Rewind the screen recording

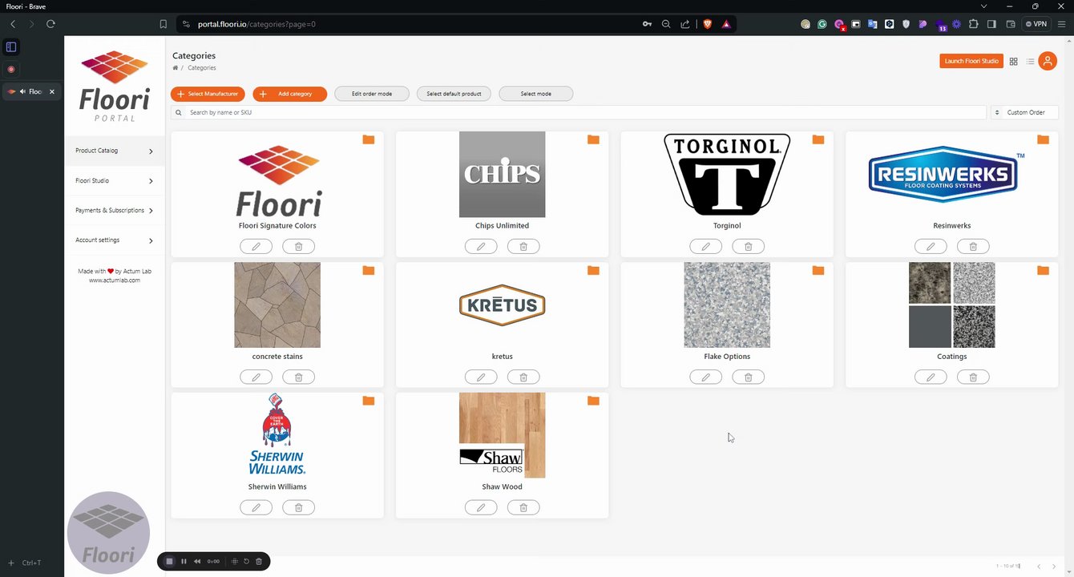coord(198,561)
